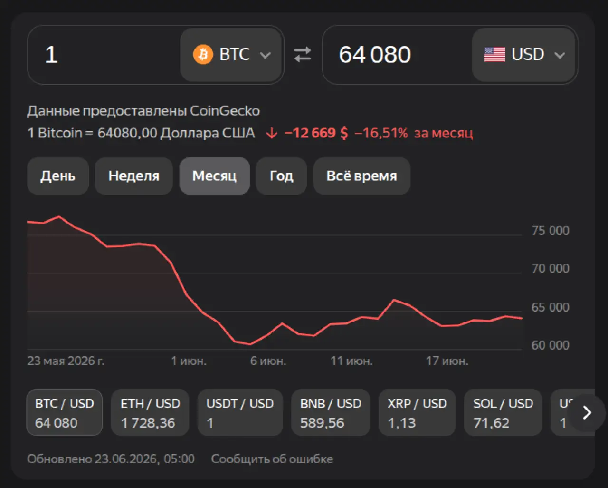The image size is (608, 488).
Task: Click the 60 000 axis label
Action: pyautogui.click(x=550, y=345)
